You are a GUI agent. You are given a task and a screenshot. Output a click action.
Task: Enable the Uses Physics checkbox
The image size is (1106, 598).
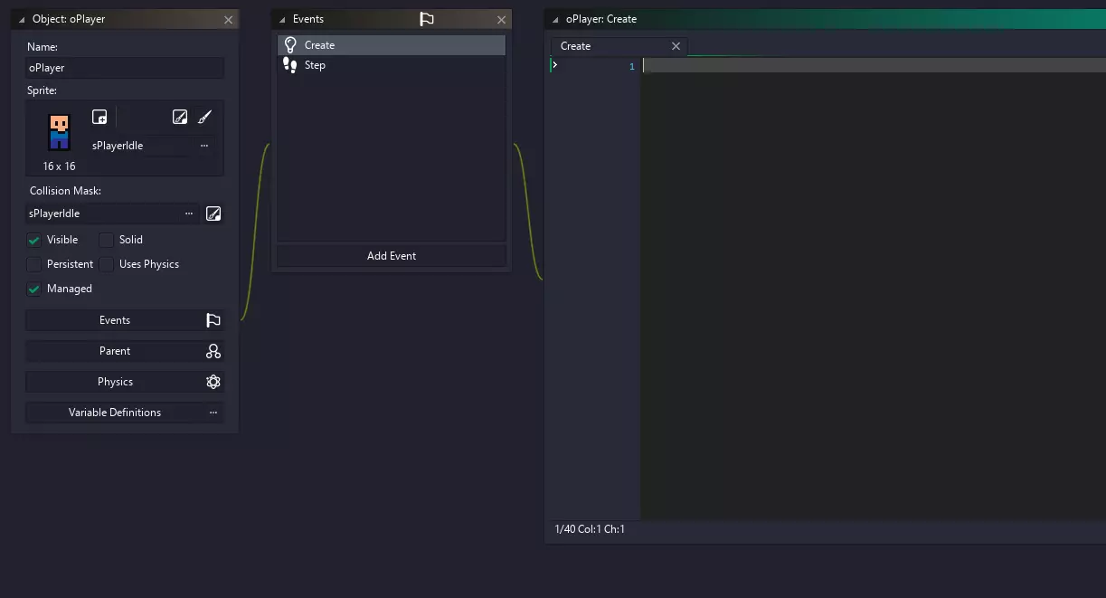[106, 264]
